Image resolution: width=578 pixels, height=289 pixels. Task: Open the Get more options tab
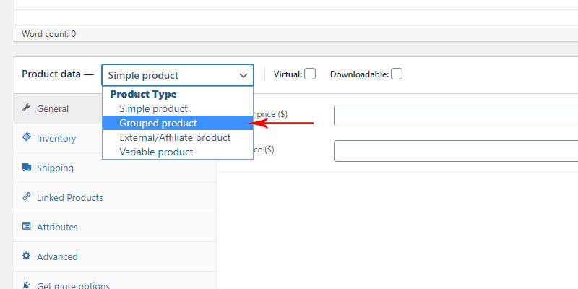point(115,280)
